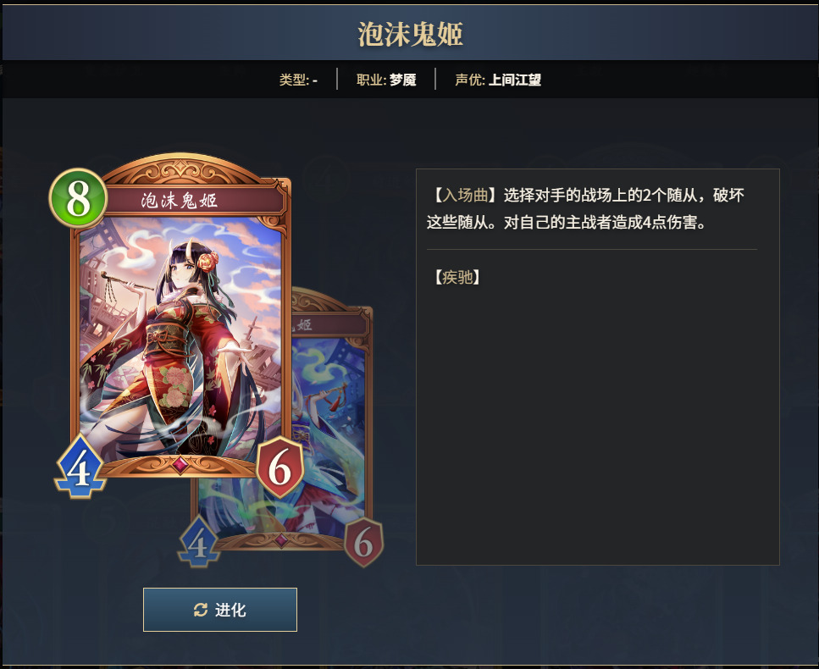
Task: Click the evolved card's blue attack 4 icon
Action: tap(198, 542)
